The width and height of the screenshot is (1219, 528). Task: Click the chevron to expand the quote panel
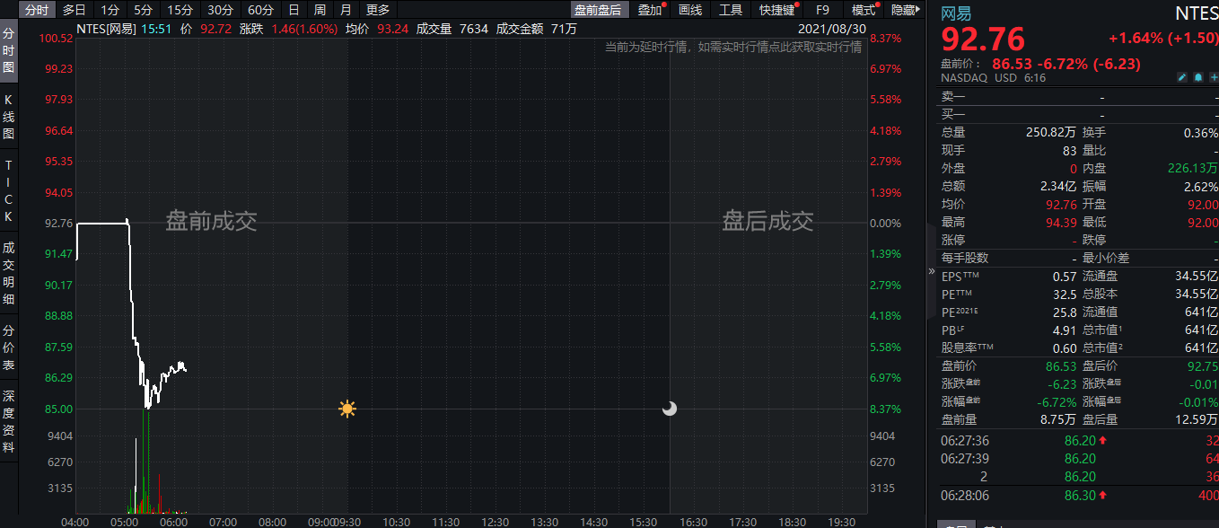pyautogui.click(x=932, y=270)
